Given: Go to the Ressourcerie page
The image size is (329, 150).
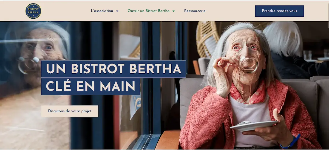Looking at the screenshot, I should coord(195,11).
